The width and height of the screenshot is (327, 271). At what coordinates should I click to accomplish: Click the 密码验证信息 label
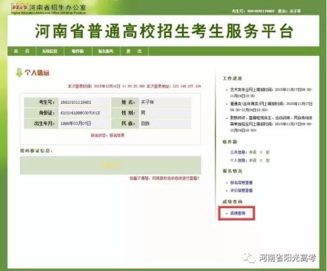[x=37, y=151]
